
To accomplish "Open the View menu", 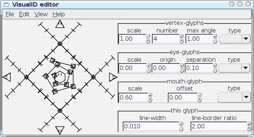I will pos(41,14).
